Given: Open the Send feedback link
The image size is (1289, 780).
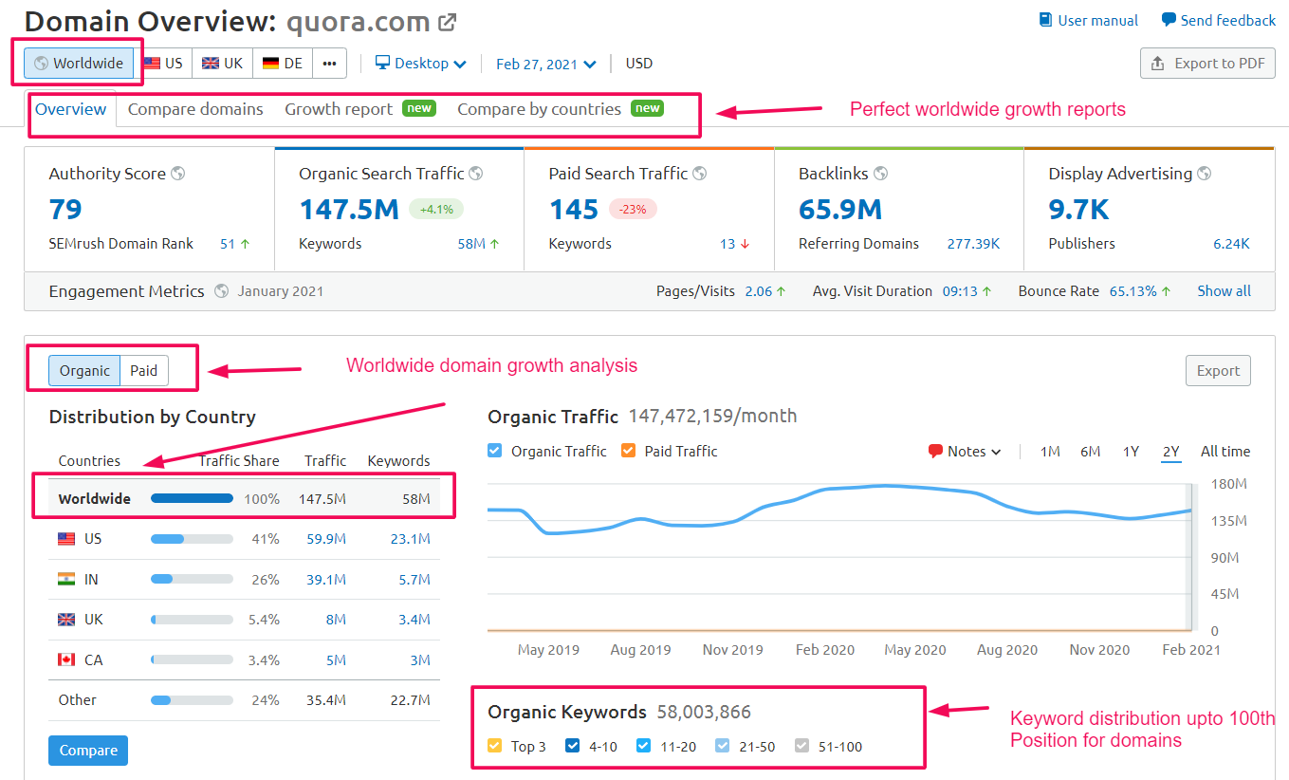Looking at the screenshot, I should 1219,20.
